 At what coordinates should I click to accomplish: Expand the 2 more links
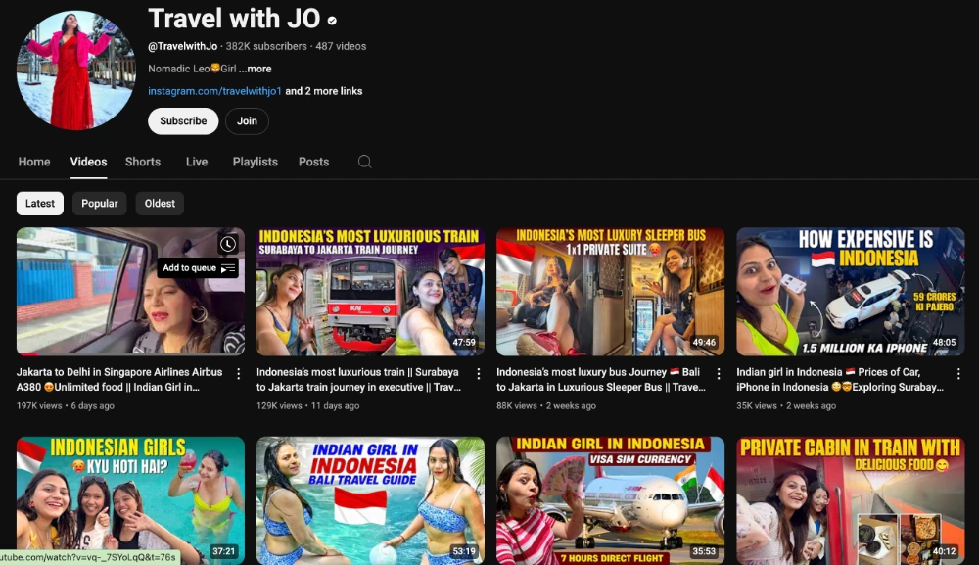323,90
